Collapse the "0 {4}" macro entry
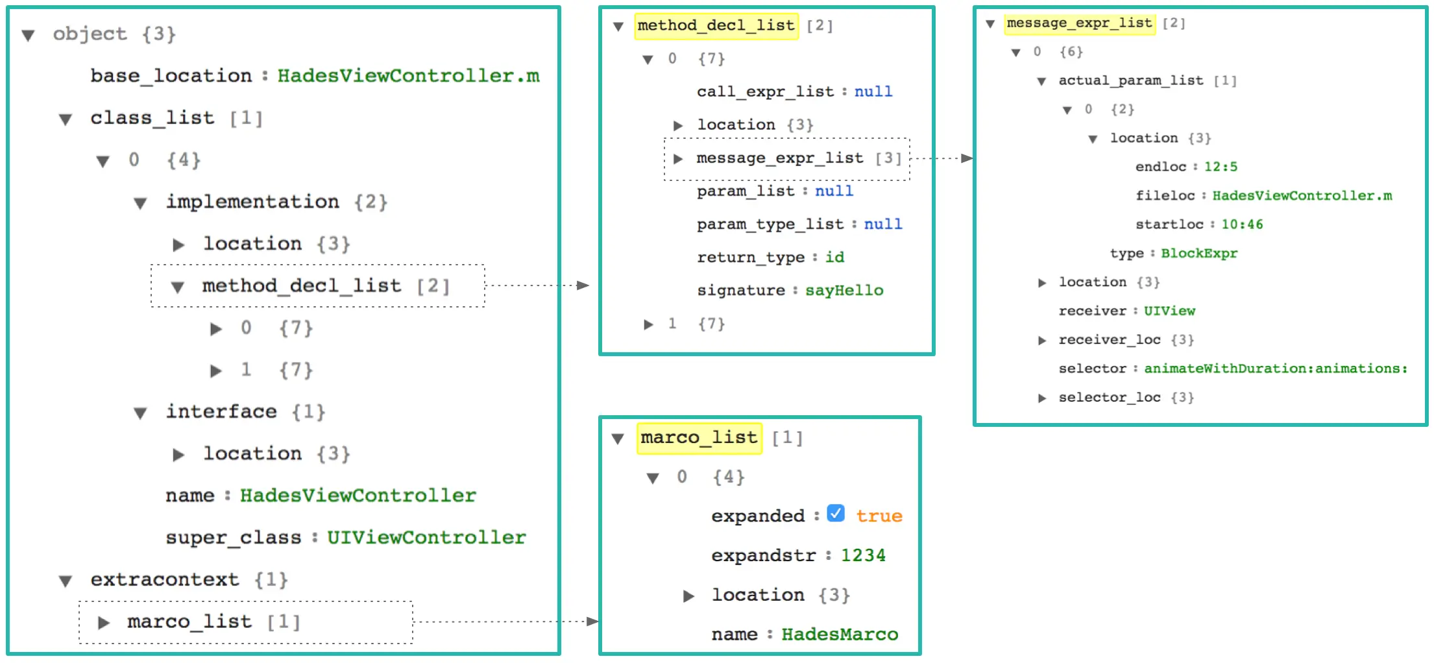The width and height of the screenshot is (1434, 663). click(653, 479)
